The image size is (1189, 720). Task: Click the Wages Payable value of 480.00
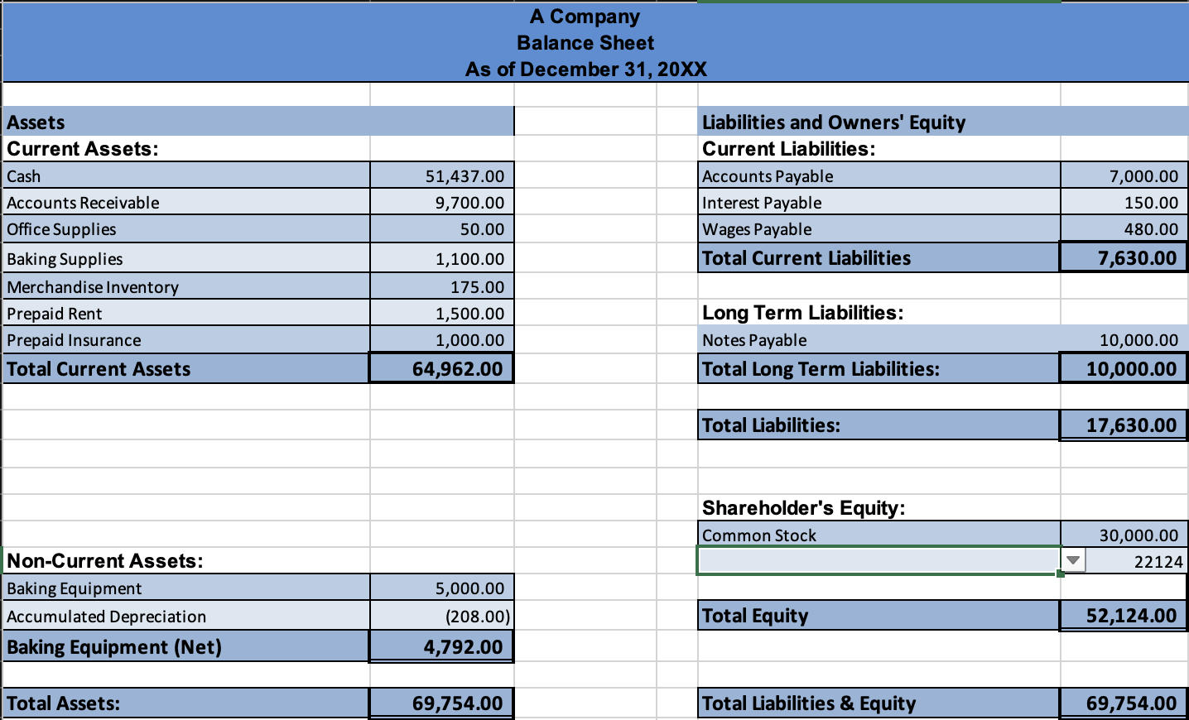coord(1123,229)
